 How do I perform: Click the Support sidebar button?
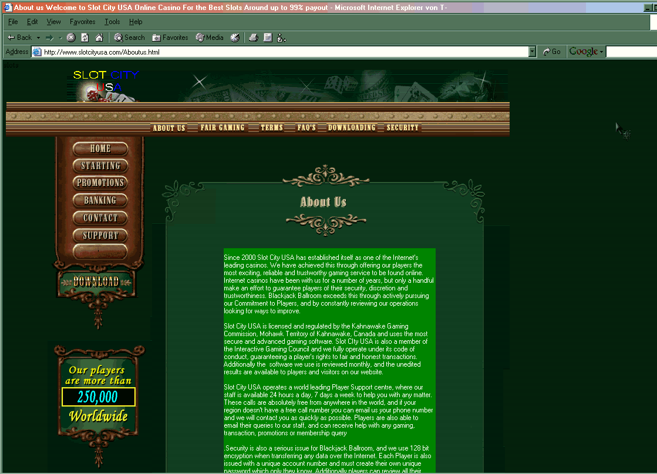(x=100, y=236)
